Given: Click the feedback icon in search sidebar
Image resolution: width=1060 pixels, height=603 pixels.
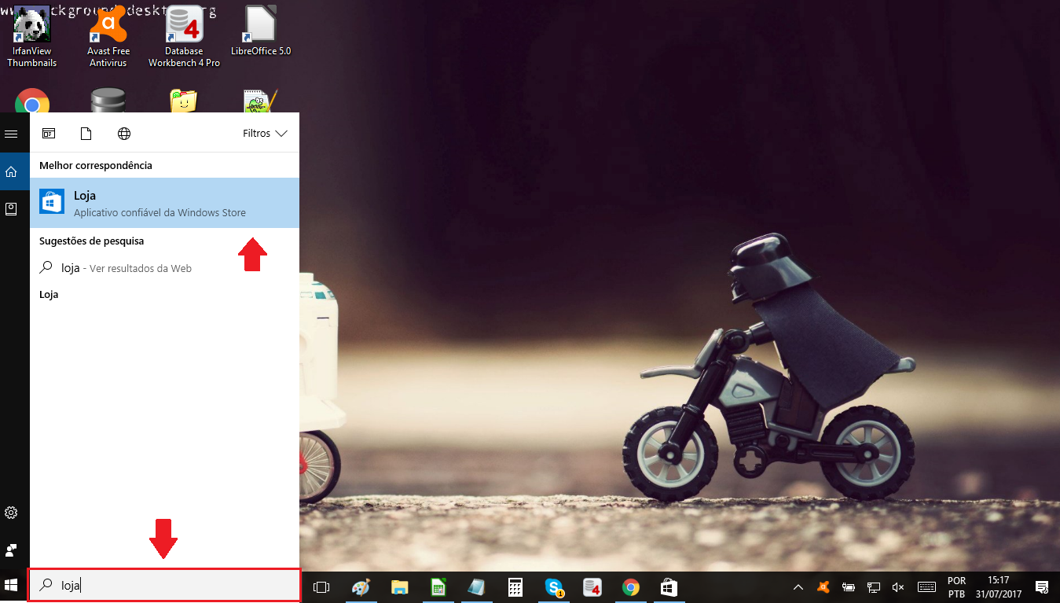Looking at the screenshot, I should [x=11, y=550].
